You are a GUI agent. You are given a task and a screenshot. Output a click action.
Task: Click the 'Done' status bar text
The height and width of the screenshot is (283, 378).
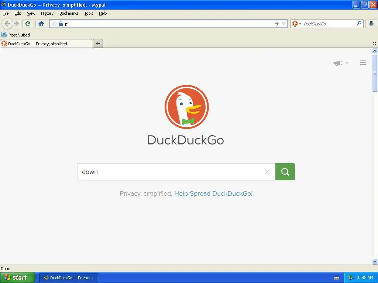tap(6, 269)
